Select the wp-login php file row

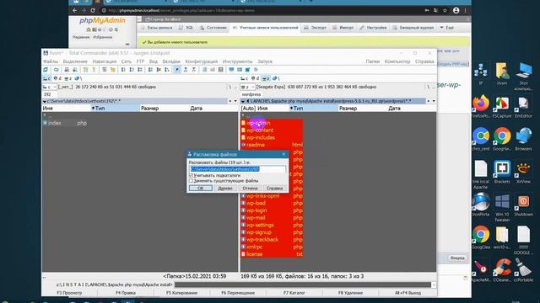(x=272, y=210)
